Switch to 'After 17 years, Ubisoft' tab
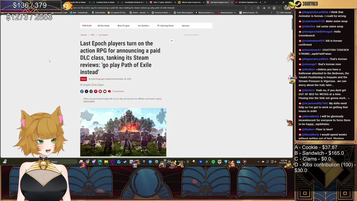 click(x=163, y=2)
